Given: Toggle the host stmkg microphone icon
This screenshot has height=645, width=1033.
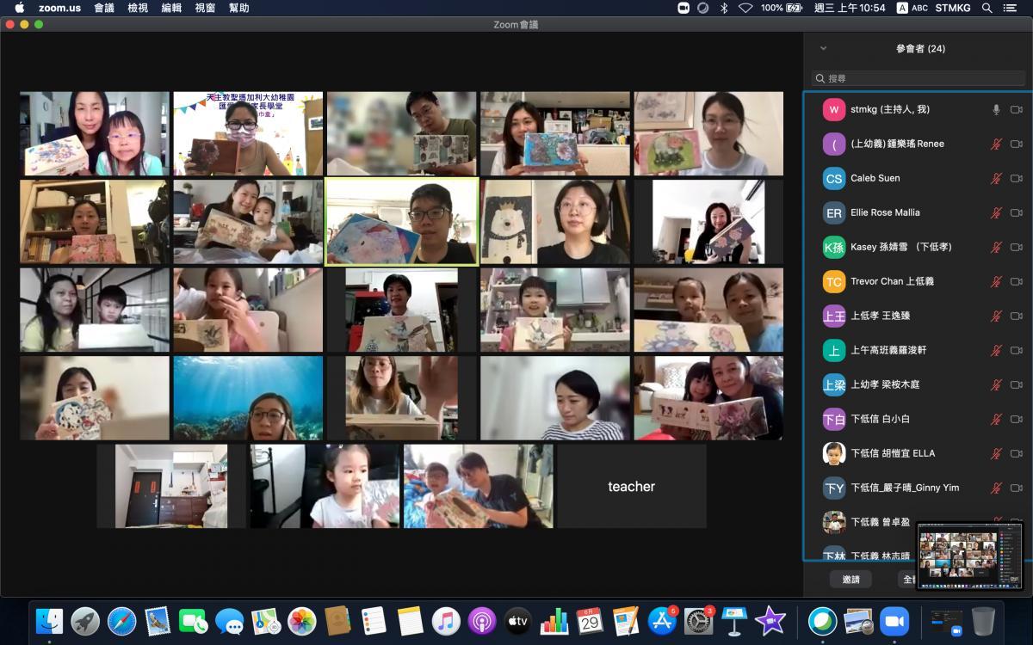Looking at the screenshot, I should (x=996, y=109).
